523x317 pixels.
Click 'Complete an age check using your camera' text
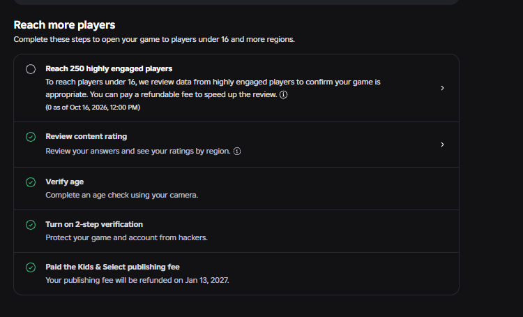pyautogui.click(x=122, y=195)
